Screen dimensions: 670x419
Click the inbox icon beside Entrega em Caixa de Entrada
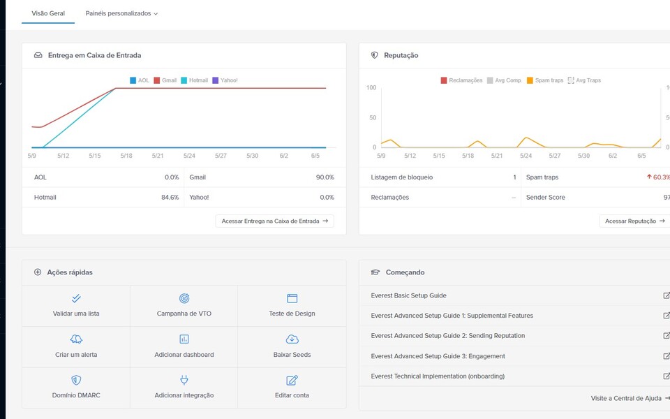coord(38,55)
